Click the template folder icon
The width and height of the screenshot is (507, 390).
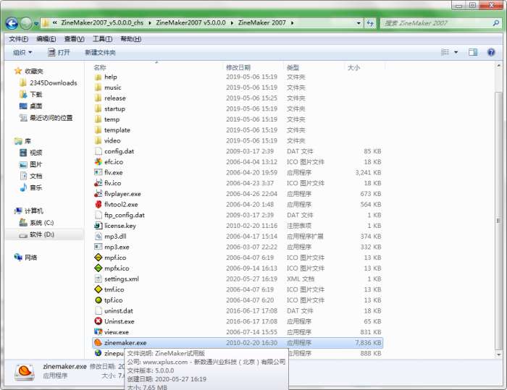tap(99, 130)
